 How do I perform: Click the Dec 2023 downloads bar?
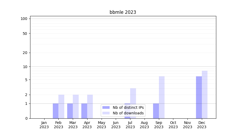pos(205,94)
